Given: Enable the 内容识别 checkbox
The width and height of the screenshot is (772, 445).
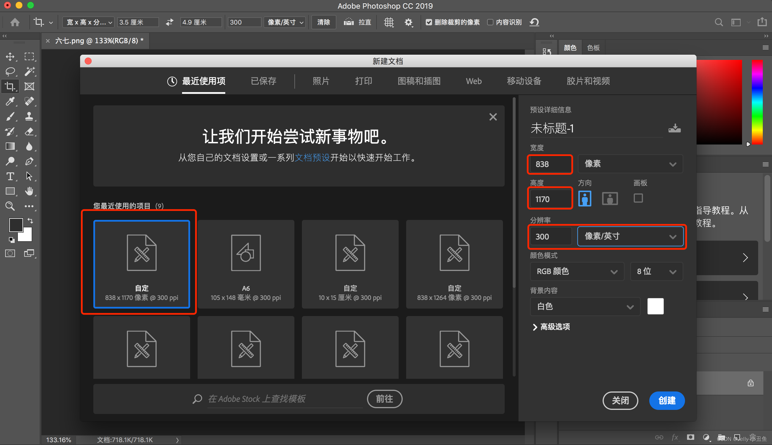Looking at the screenshot, I should pos(490,22).
